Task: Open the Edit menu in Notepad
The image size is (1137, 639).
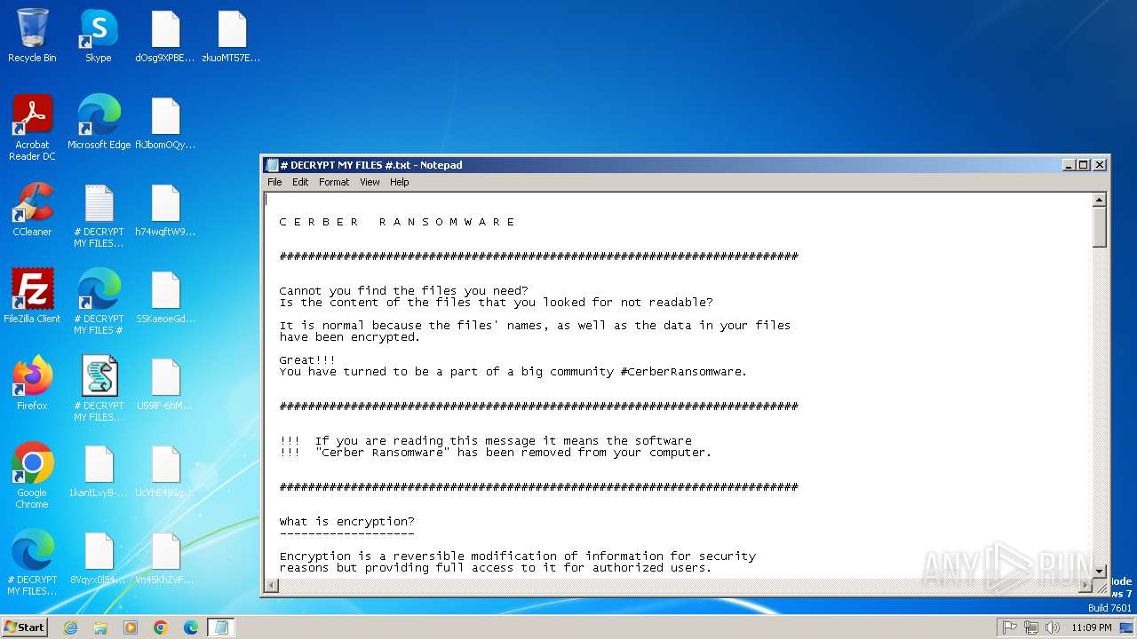Action: (x=300, y=182)
